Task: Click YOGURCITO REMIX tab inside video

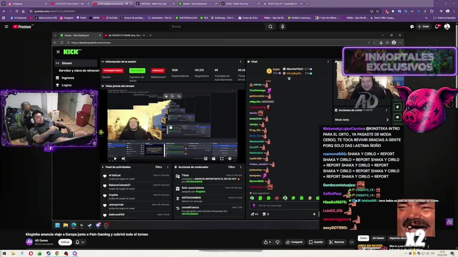Action: 125,35
